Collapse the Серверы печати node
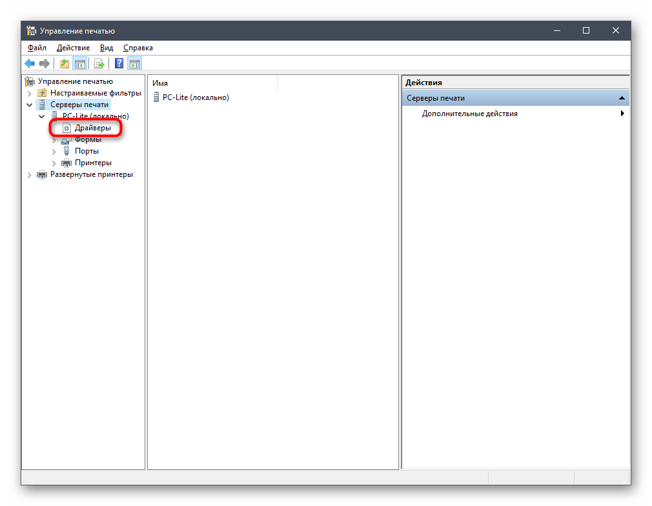Viewport: 652px width, 506px height. click(x=29, y=105)
